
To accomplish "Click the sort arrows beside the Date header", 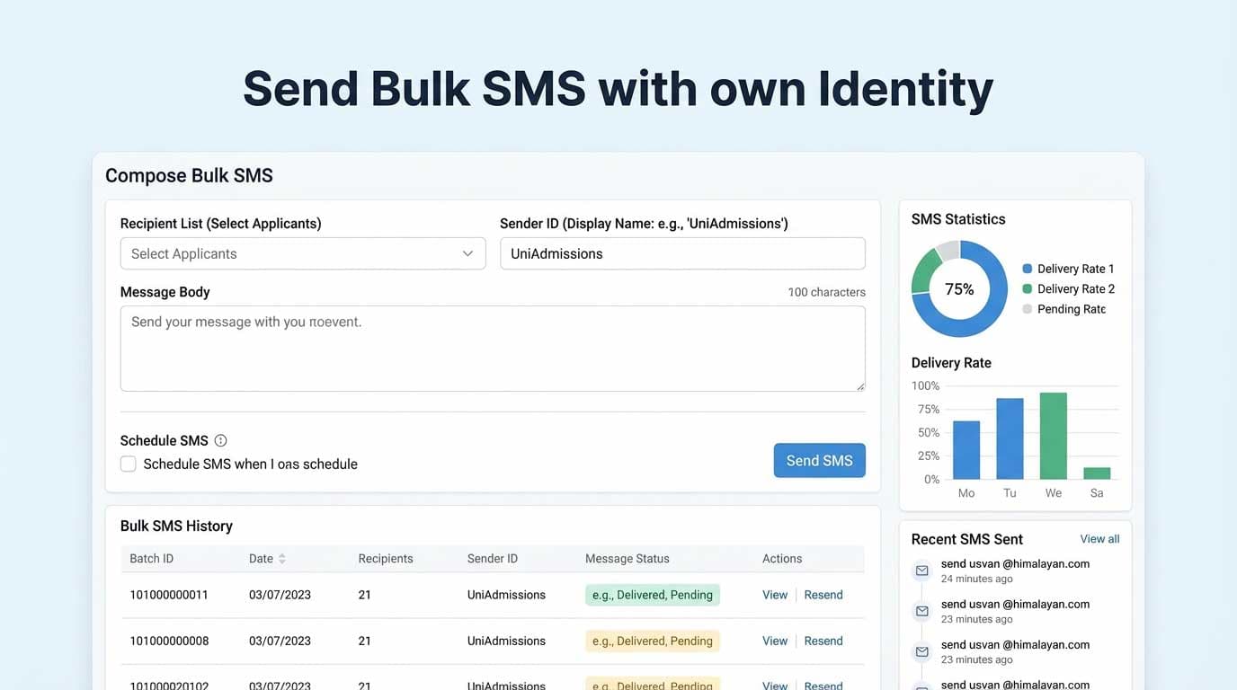I will 282,558.
